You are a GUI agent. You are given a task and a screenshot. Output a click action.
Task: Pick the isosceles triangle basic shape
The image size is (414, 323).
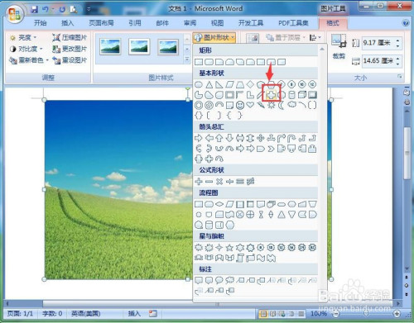point(209,84)
